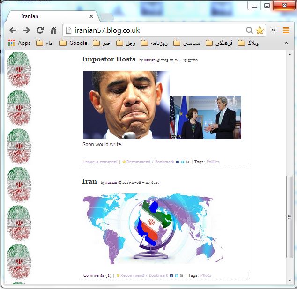The height and width of the screenshot is (289, 297).
Task: Click the Leave a comment link
Action: click(x=100, y=162)
